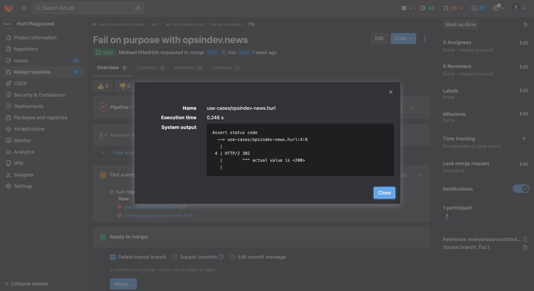Open the use-cases/hackernews.hurl report link
This screenshot has width=534, height=291.
pos(154,207)
